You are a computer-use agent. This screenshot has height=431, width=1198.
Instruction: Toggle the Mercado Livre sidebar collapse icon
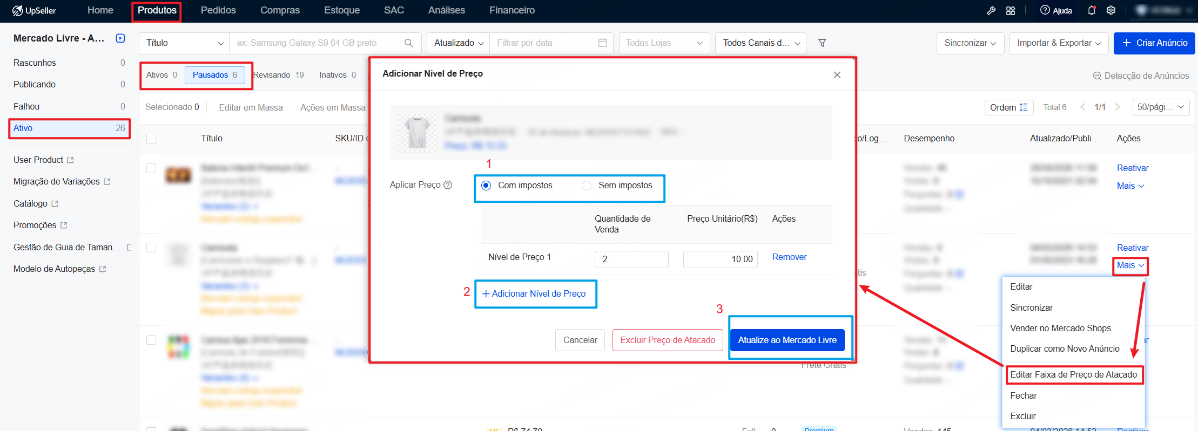[120, 38]
